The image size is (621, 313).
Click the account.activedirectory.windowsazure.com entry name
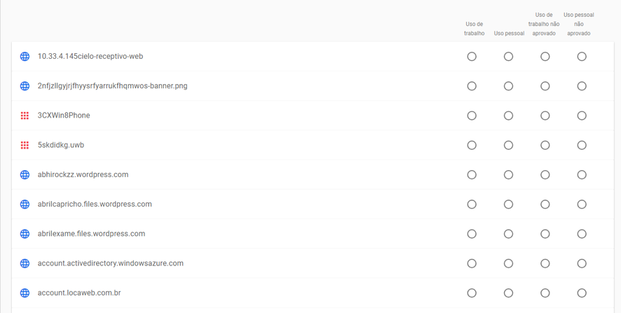pos(110,263)
